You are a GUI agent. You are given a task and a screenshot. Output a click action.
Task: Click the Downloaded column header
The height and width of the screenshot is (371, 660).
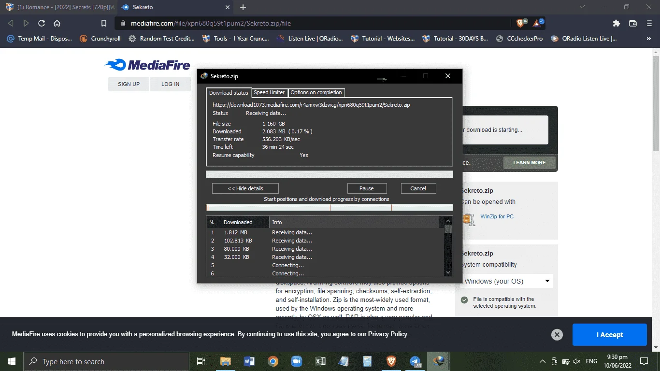(245, 222)
